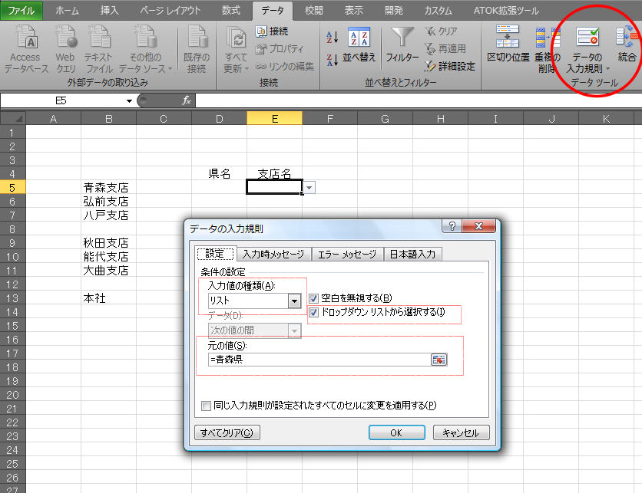Close the データの入力規則 dialog
This screenshot has width=642, height=493.
[478, 226]
